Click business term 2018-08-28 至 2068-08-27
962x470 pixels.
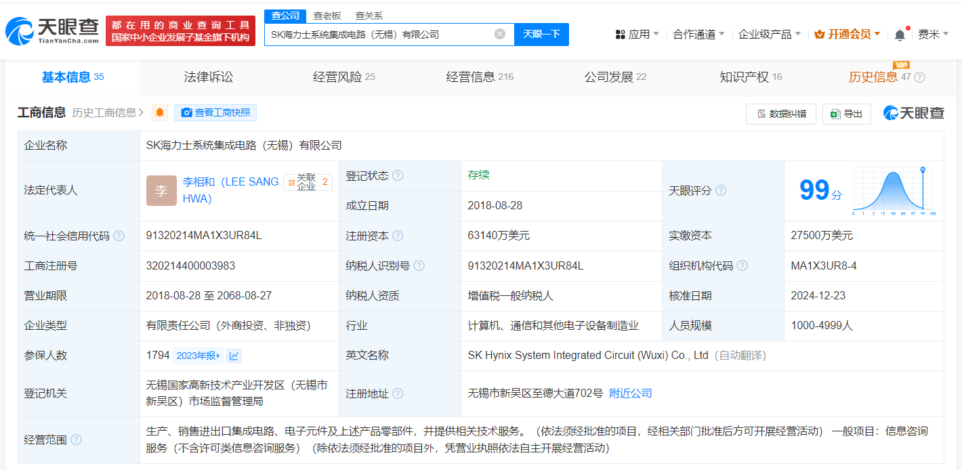209,296
